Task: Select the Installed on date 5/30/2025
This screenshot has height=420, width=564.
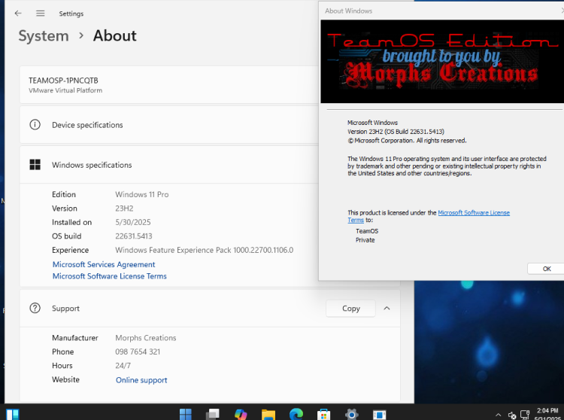Action: (132, 222)
